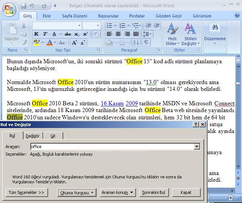Click the Grow Font icon

(74, 42)
